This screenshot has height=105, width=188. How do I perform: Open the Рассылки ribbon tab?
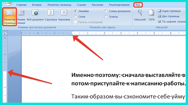pyautogui.click(x=97, y=5)
